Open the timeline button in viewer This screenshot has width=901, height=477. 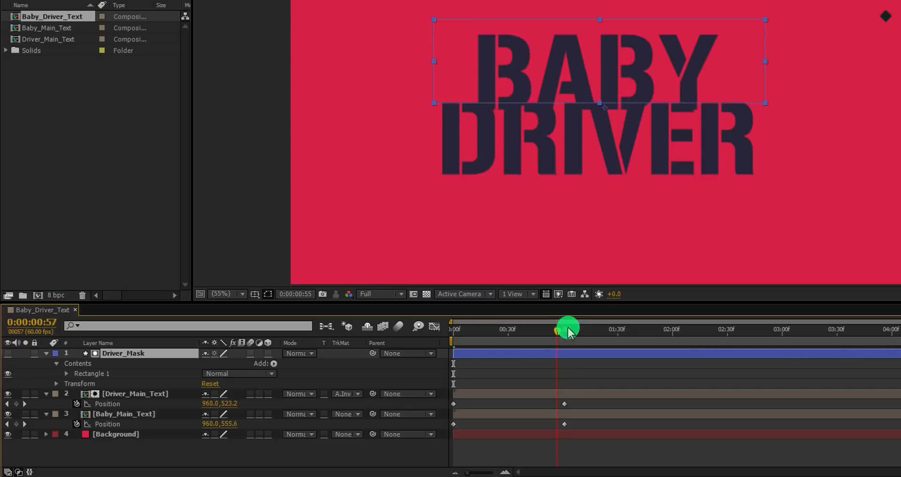coord(572,294)
